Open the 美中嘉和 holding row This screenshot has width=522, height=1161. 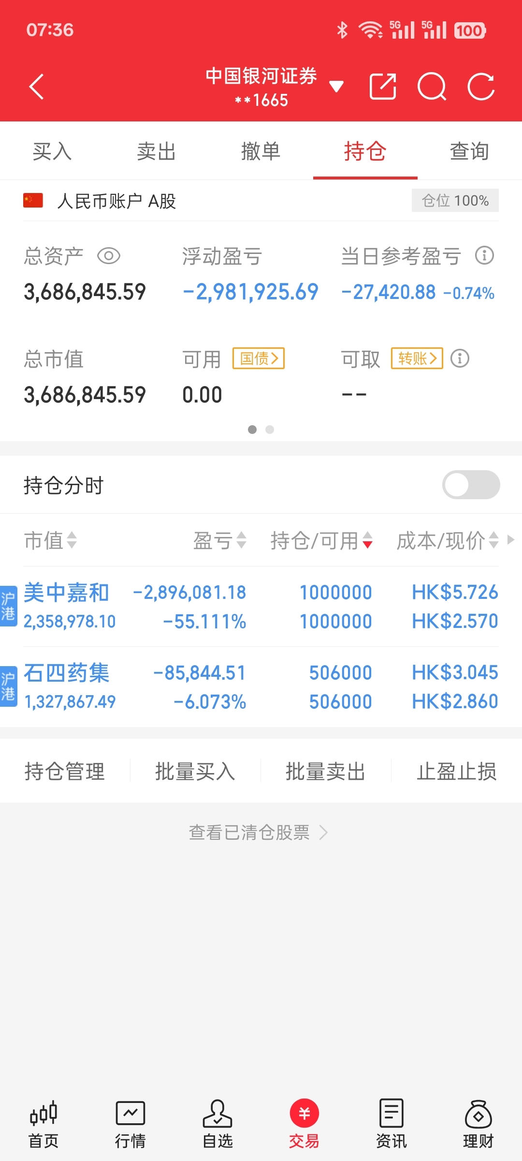[x=261, y=607]
